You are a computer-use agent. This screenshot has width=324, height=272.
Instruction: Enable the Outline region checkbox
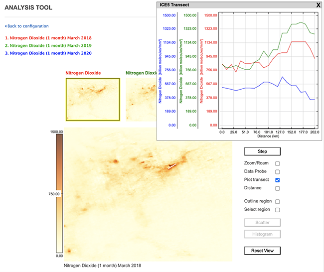pos(278,202)
